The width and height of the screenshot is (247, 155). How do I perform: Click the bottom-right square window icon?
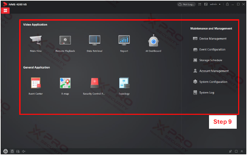(x=236, y=151)
